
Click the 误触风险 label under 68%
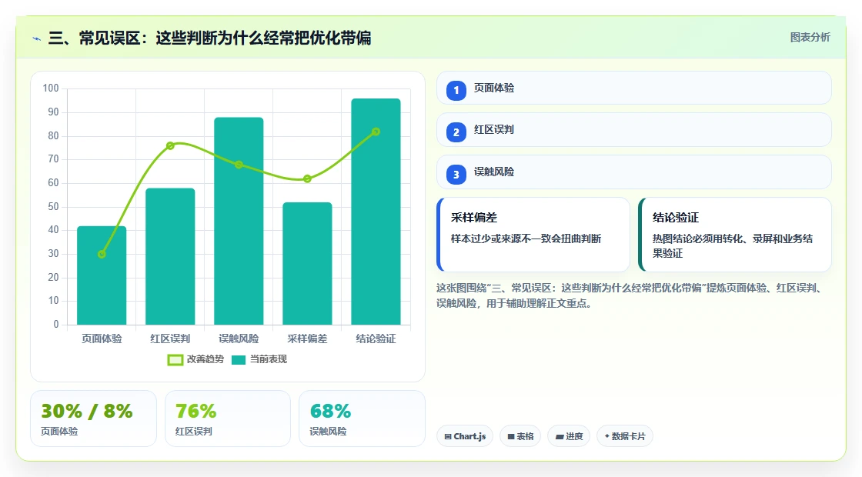click(328, 432)
